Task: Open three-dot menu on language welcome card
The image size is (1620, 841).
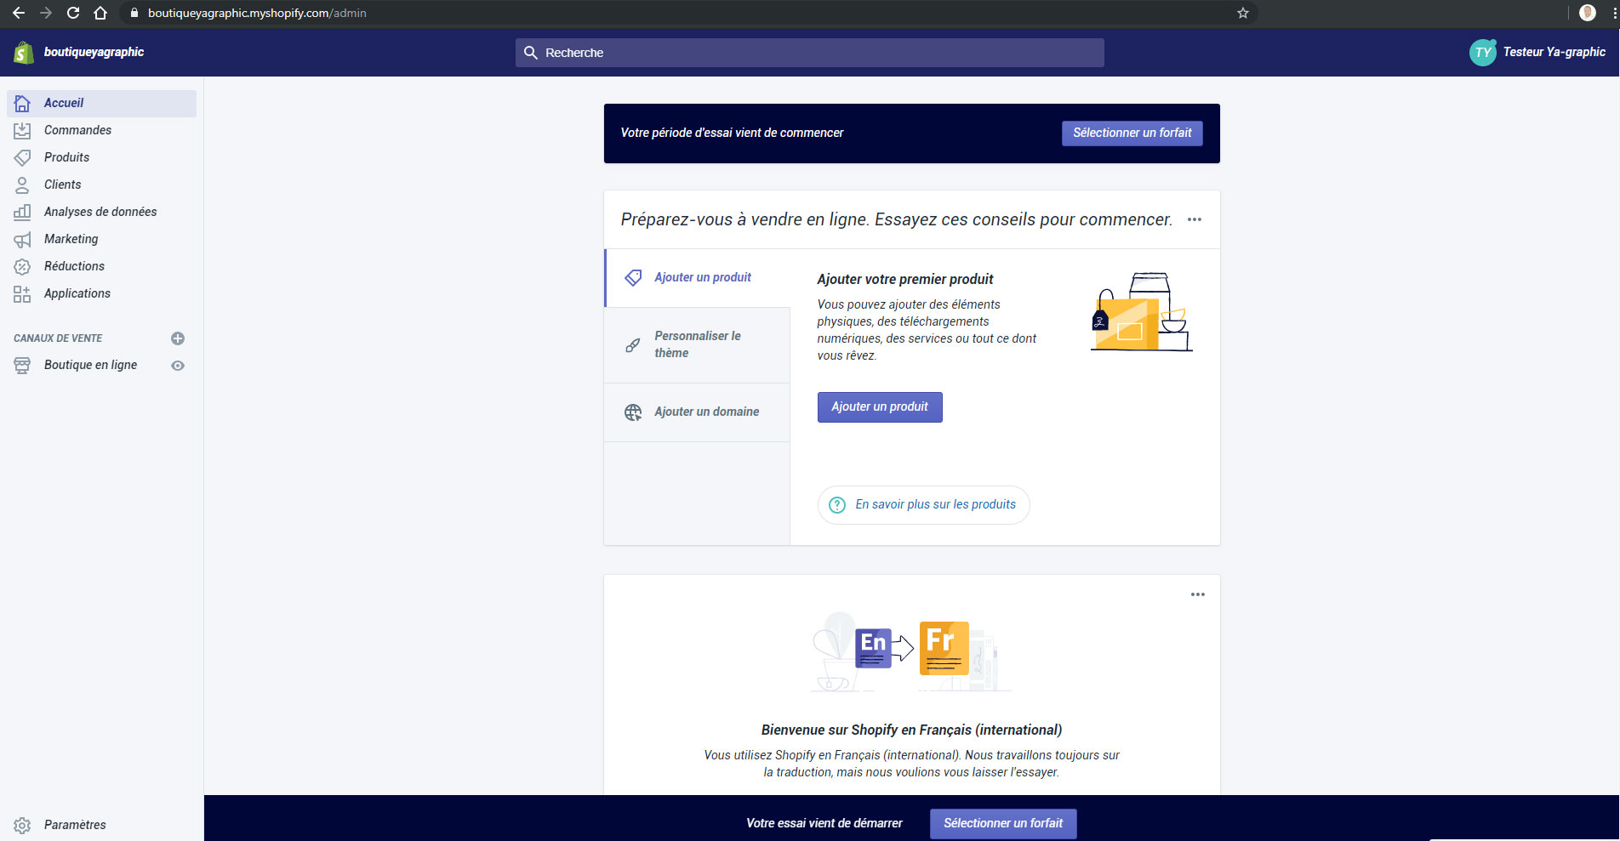Action: pyautogui.click(x=1197, y=594)
